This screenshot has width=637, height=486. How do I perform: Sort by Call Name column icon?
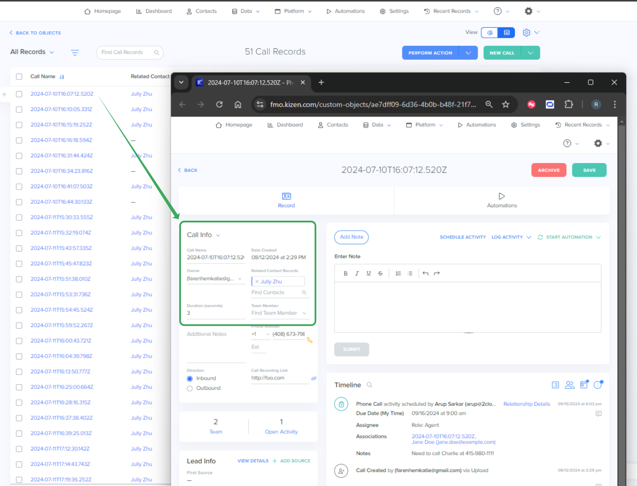point(62,77)
